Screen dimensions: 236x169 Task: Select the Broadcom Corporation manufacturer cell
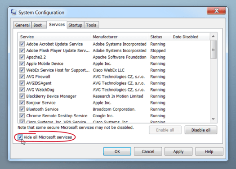pyautogui.click(x=114, y=109)
